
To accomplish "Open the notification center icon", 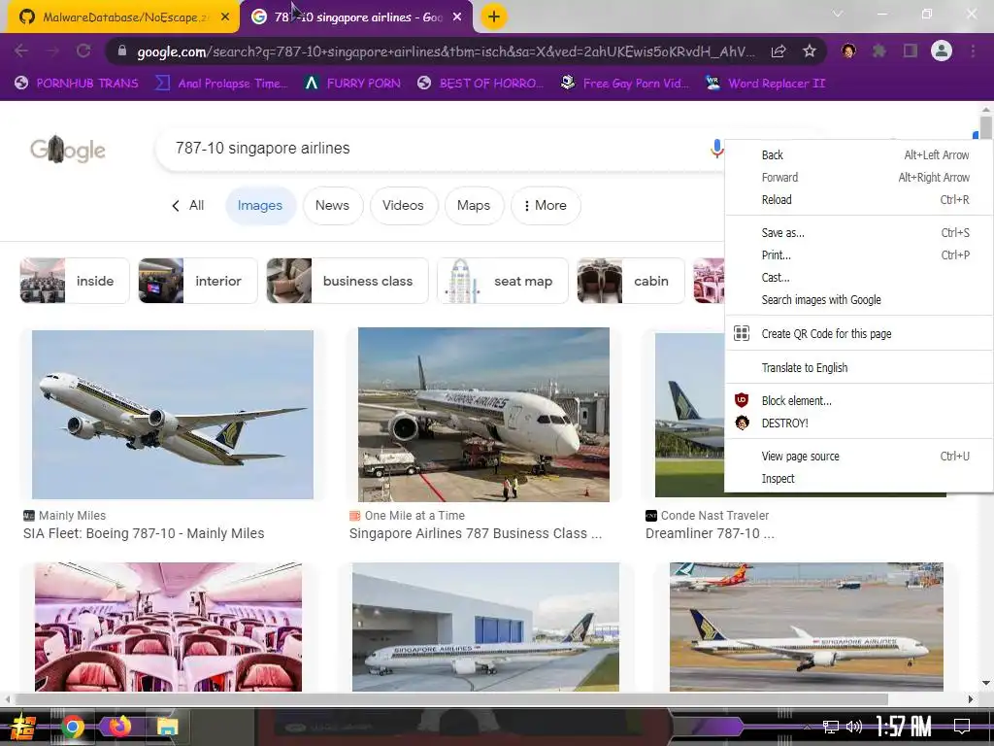I will pos(962,727).
